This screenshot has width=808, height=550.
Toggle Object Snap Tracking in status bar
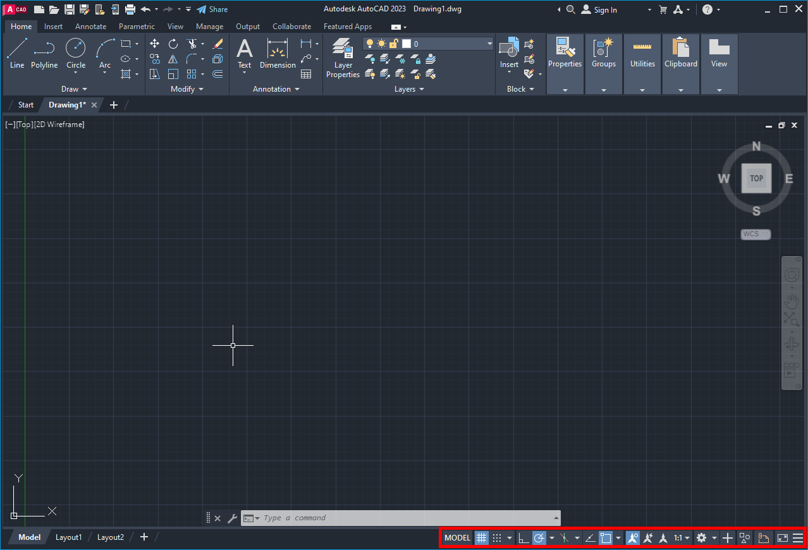[x=590, y=538]
